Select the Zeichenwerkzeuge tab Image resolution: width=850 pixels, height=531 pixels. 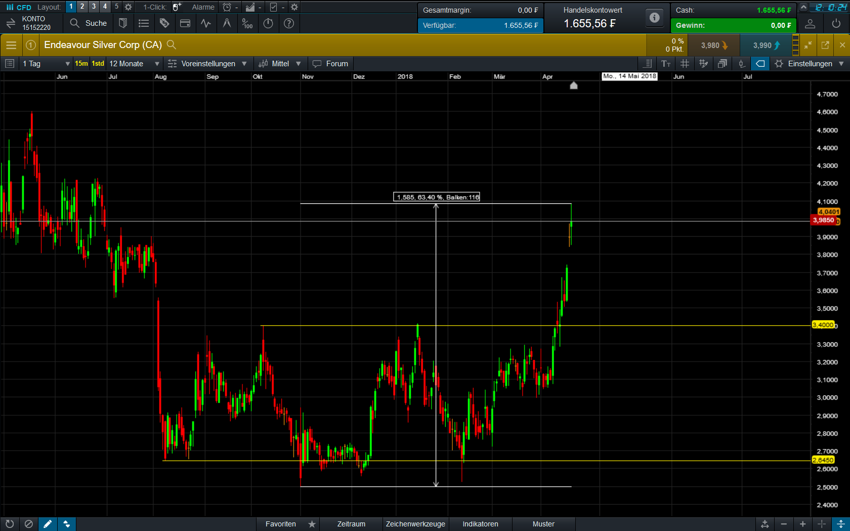[x=415, y=524]
